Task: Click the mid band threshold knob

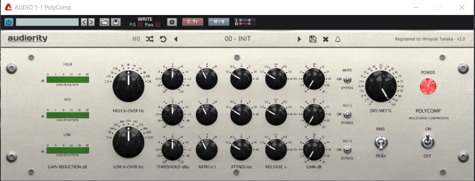Action: (173, 115)
